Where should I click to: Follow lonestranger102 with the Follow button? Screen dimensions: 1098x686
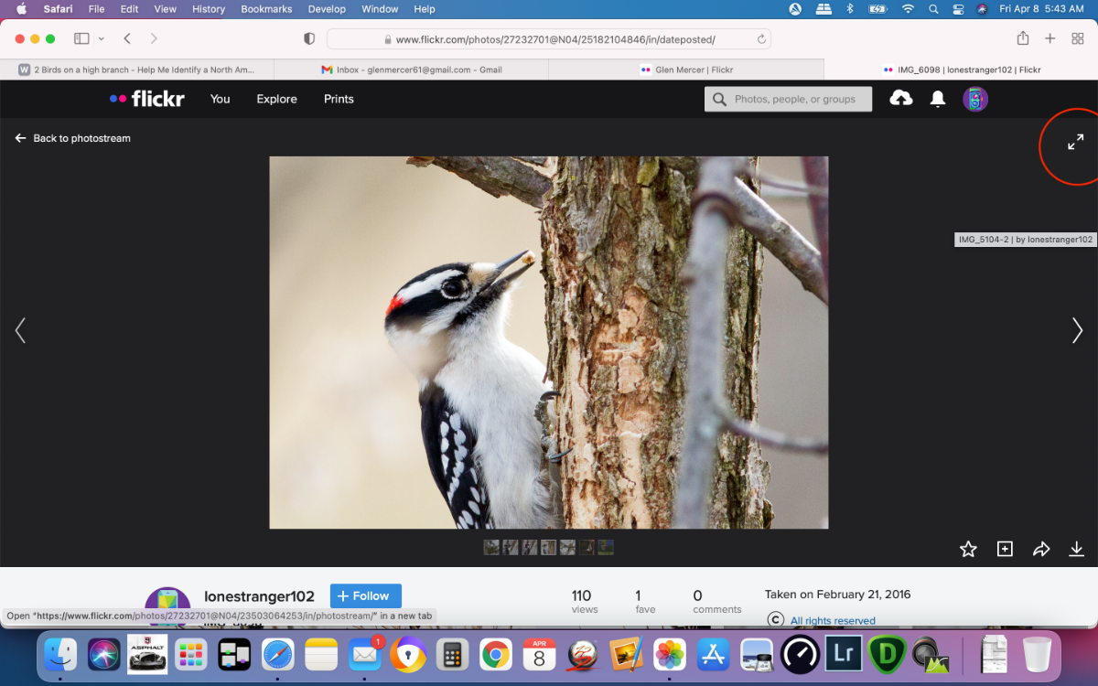tap(366, 595)
